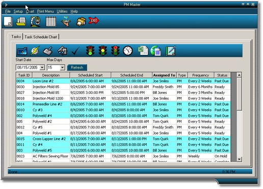Open the File menu

pos(8,11)
